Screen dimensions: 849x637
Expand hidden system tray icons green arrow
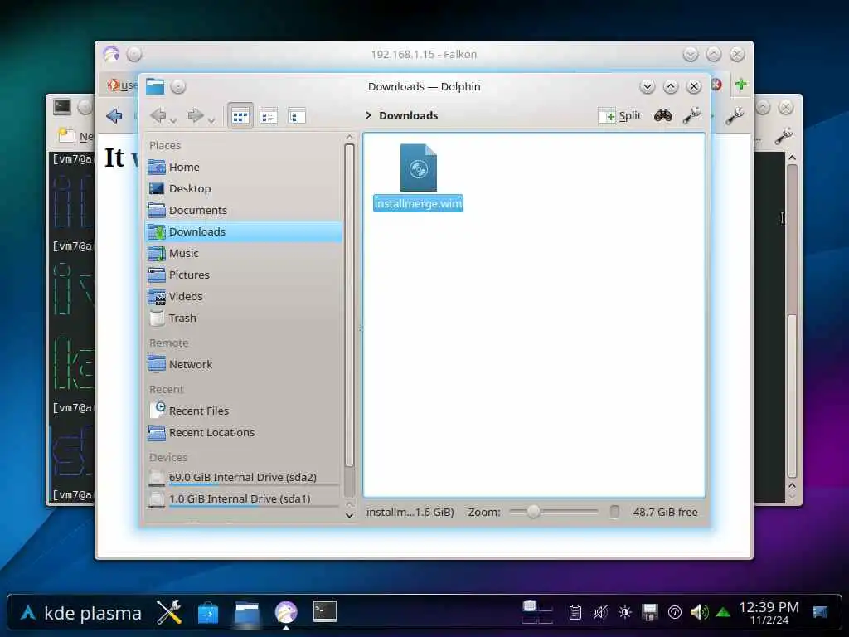[x=723, y=613]
